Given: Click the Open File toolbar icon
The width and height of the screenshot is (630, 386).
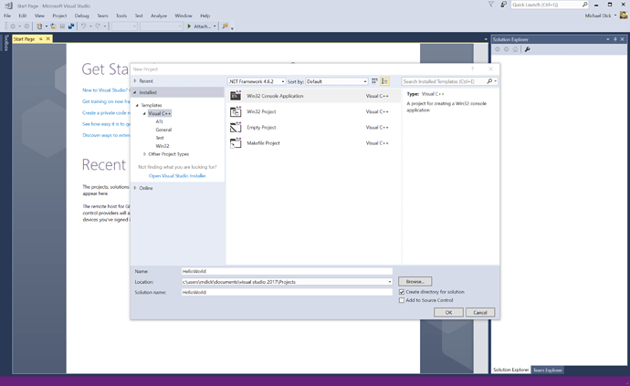Looking at the screenshot, I should coord(53,26).
